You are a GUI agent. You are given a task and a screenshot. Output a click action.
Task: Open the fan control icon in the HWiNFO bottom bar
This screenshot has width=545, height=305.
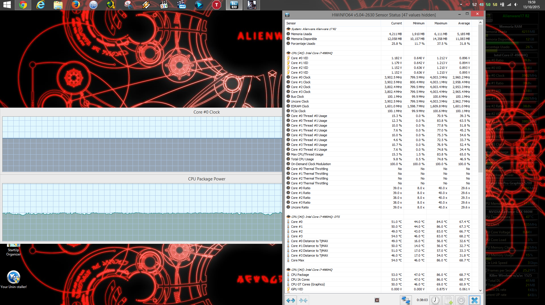(x=377, y=300)
